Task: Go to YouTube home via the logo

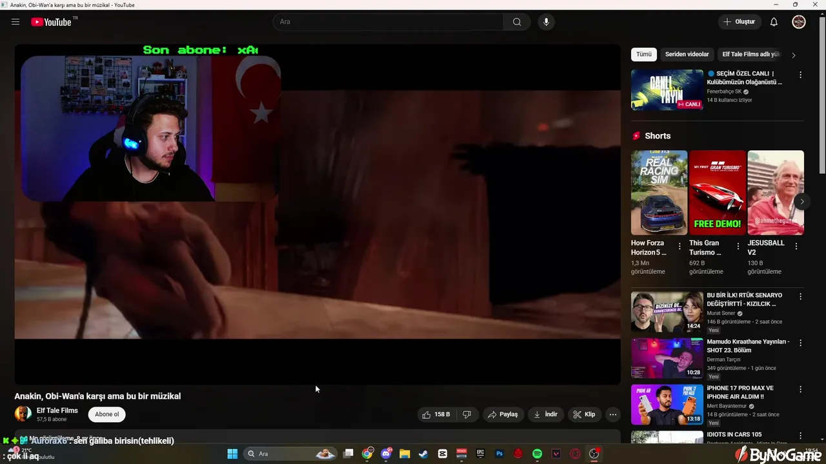Action: click(x=51, y=22)
